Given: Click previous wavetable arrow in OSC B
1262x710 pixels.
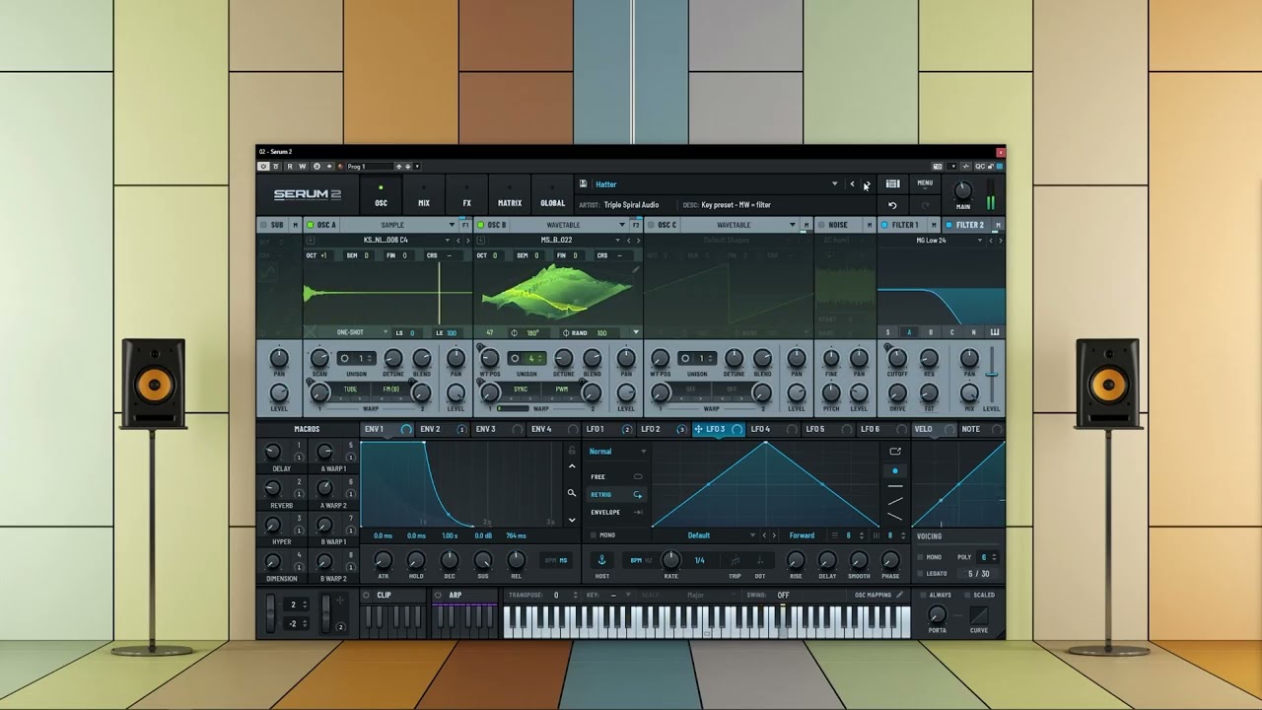Looking at the screenshot, I should (x=629, y=240).
